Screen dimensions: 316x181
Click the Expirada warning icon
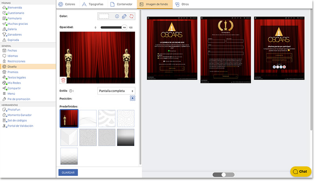pyautogui.click(x=4, y=40)
